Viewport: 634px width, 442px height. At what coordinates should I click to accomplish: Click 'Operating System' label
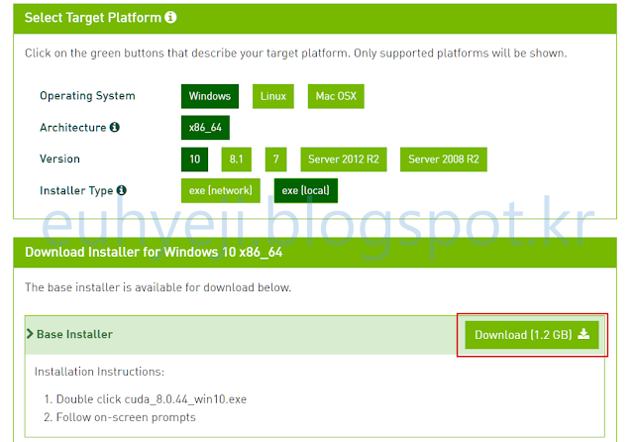pos(87,96)
